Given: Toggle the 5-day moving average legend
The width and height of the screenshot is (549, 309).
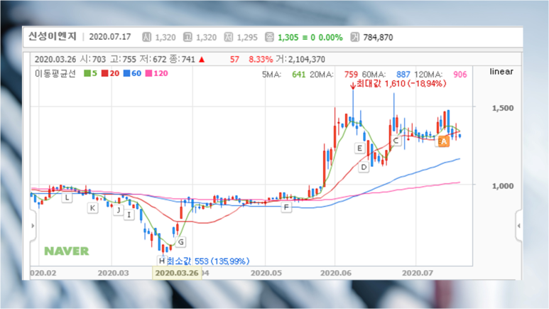Looking at the screenshot, I should pos(91,73).
